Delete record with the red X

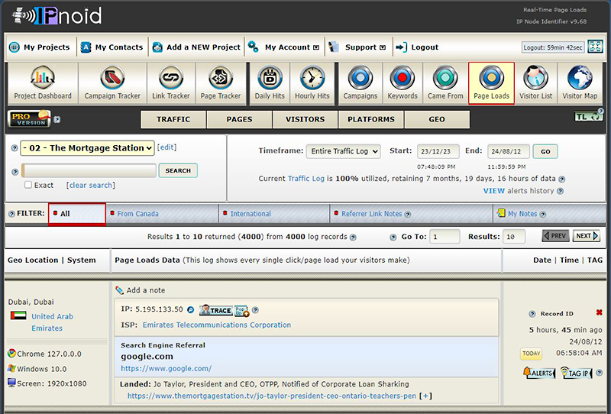click(x=599, y=312)
